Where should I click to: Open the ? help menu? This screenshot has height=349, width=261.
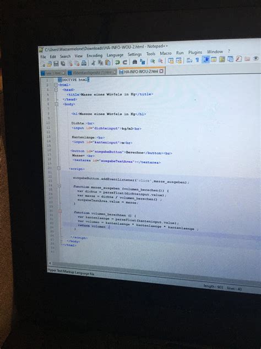pos(229,51)
